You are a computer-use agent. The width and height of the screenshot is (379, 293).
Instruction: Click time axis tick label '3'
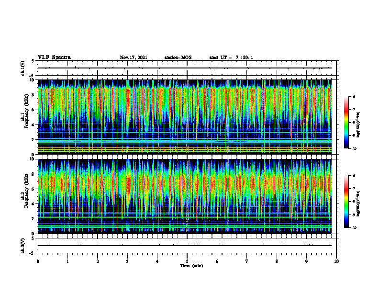click(x=127, y=261)
